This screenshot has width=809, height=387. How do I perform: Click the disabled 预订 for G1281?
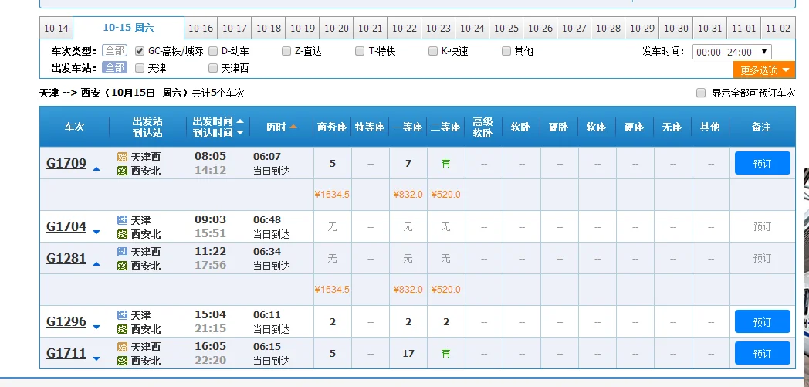pyautogui.click(x=763, y=258)
